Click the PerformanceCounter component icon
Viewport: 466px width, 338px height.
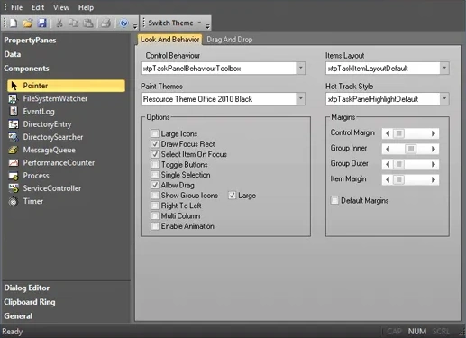(14, 162)
